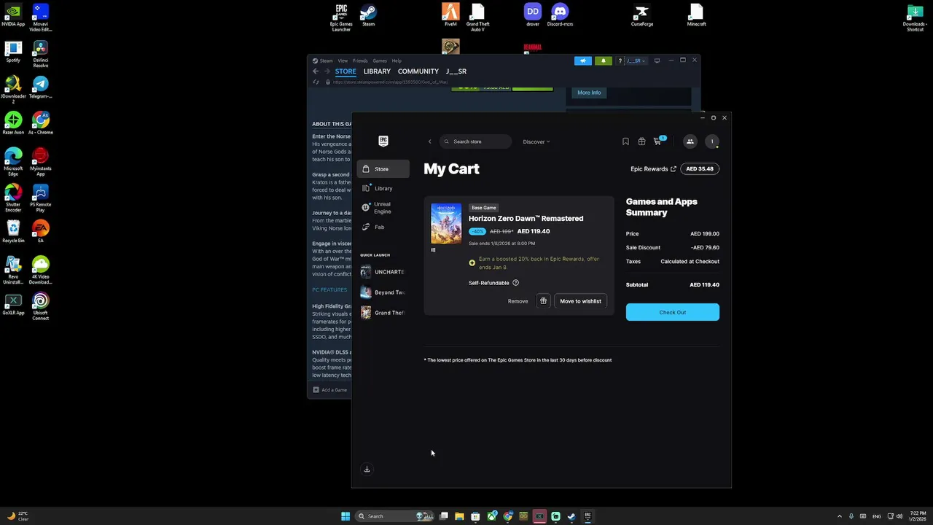Click the gift icon next to Remove
The image size is (933, 525).
(543, 301)
